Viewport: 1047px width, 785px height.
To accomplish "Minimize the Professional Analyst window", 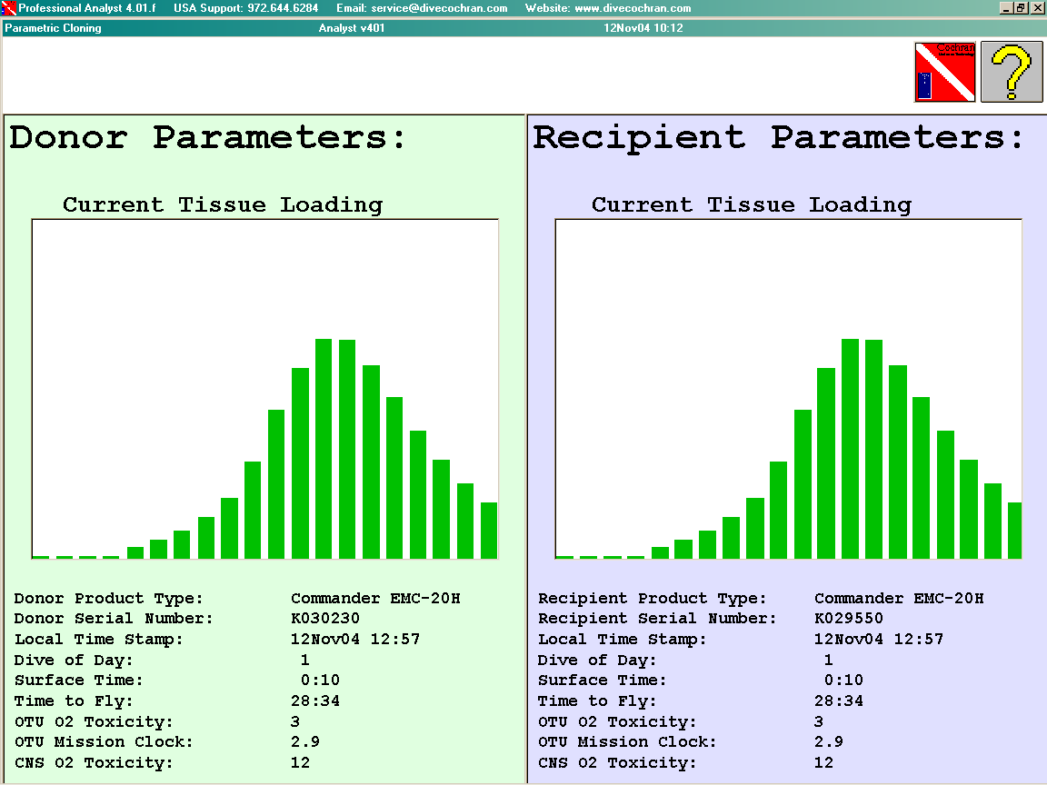I will (1005, 8).
